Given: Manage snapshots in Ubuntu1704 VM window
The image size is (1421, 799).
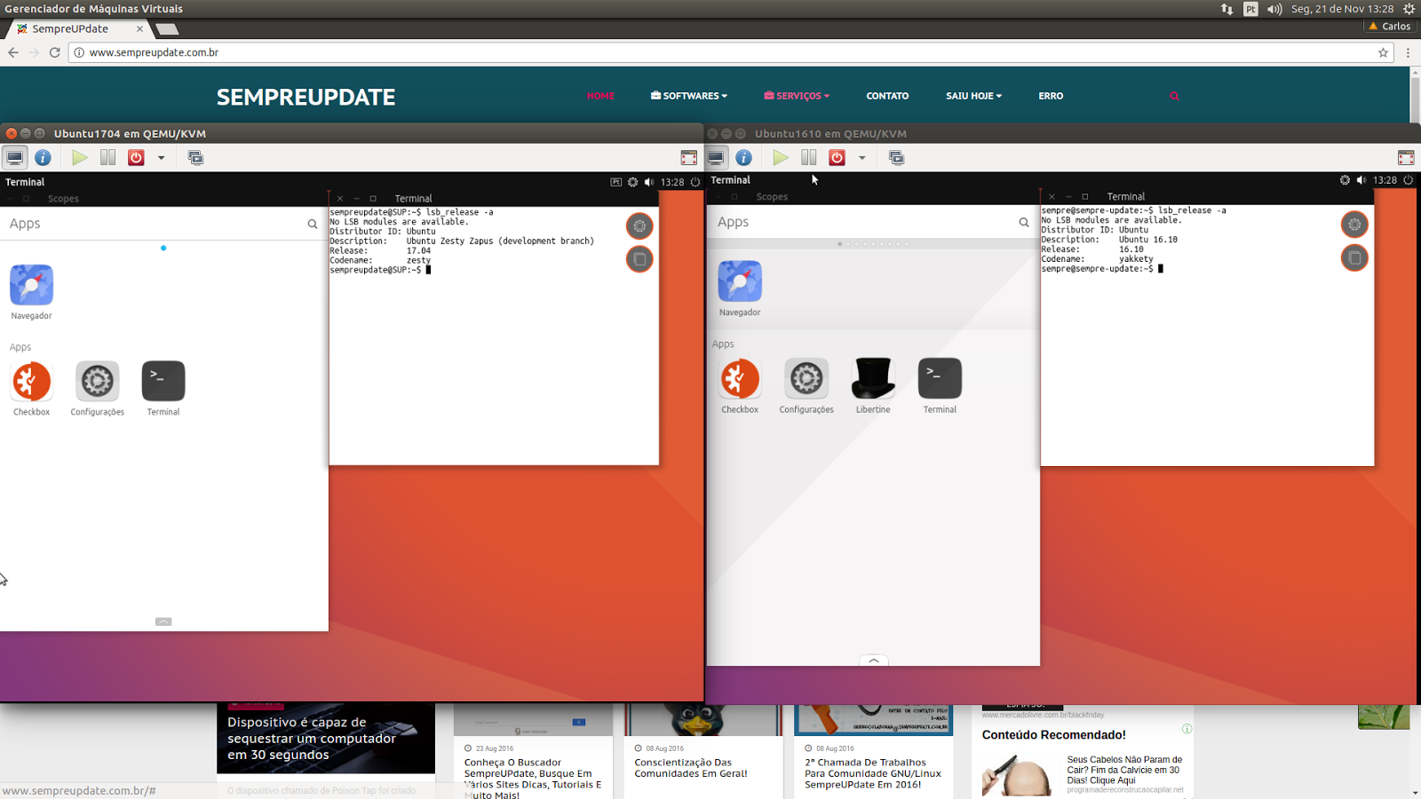Looking at the screenshot, I should [195, 158].
